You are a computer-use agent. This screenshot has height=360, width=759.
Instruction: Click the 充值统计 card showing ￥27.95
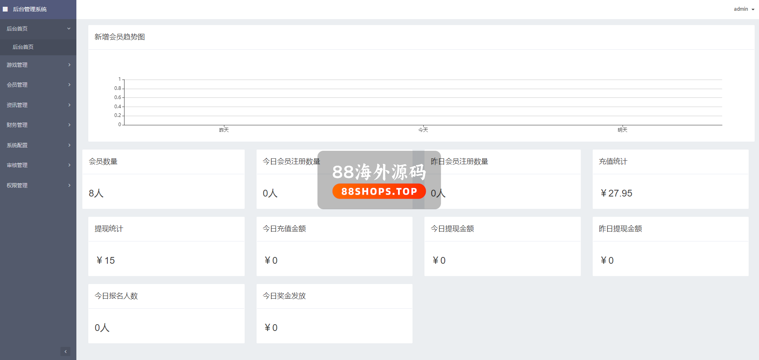pos(670,179)
